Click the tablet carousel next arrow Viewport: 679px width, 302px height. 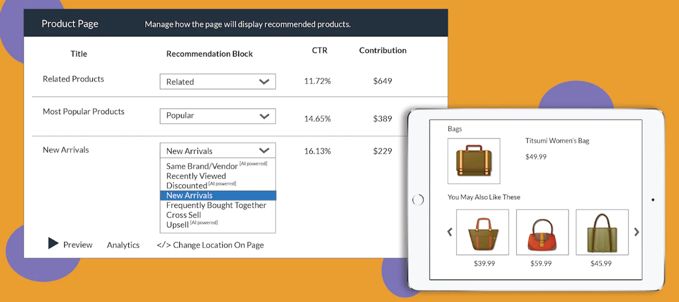[636, 232]
